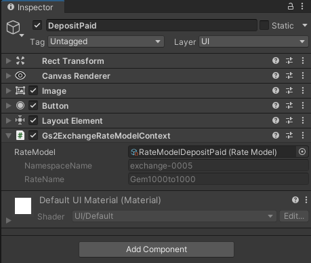Open Image component preset settings

coord(289,90)
